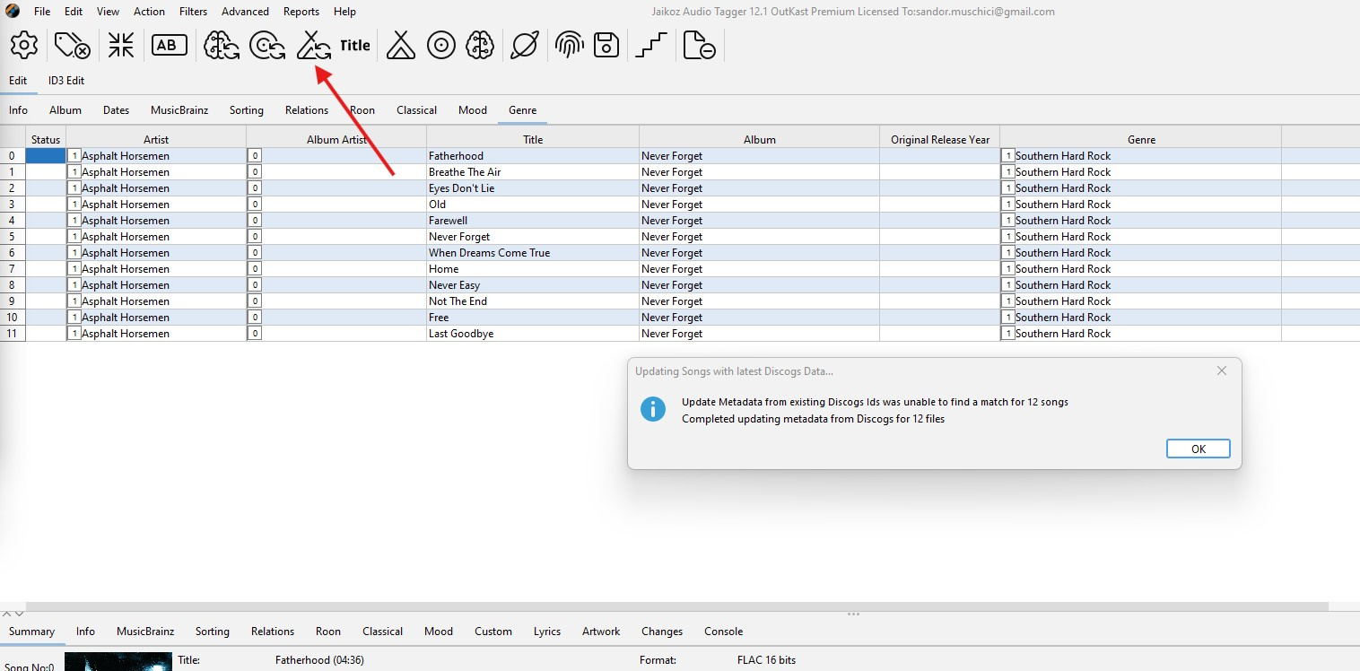Image resolution: width=1360 pixels, height=671 pixels.
Task: Sort by the Title column header
Action: [x=533, y=139]
